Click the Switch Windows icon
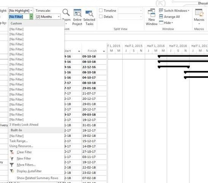The width and height of the screenshot is (208, 183). click(x=161, y=10)
